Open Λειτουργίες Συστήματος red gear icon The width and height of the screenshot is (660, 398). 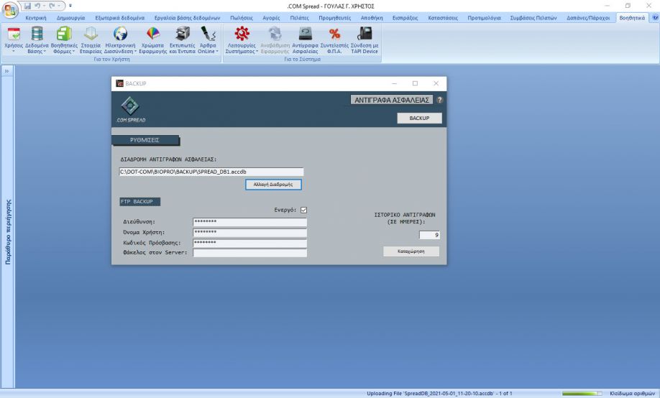click(242, 34)
